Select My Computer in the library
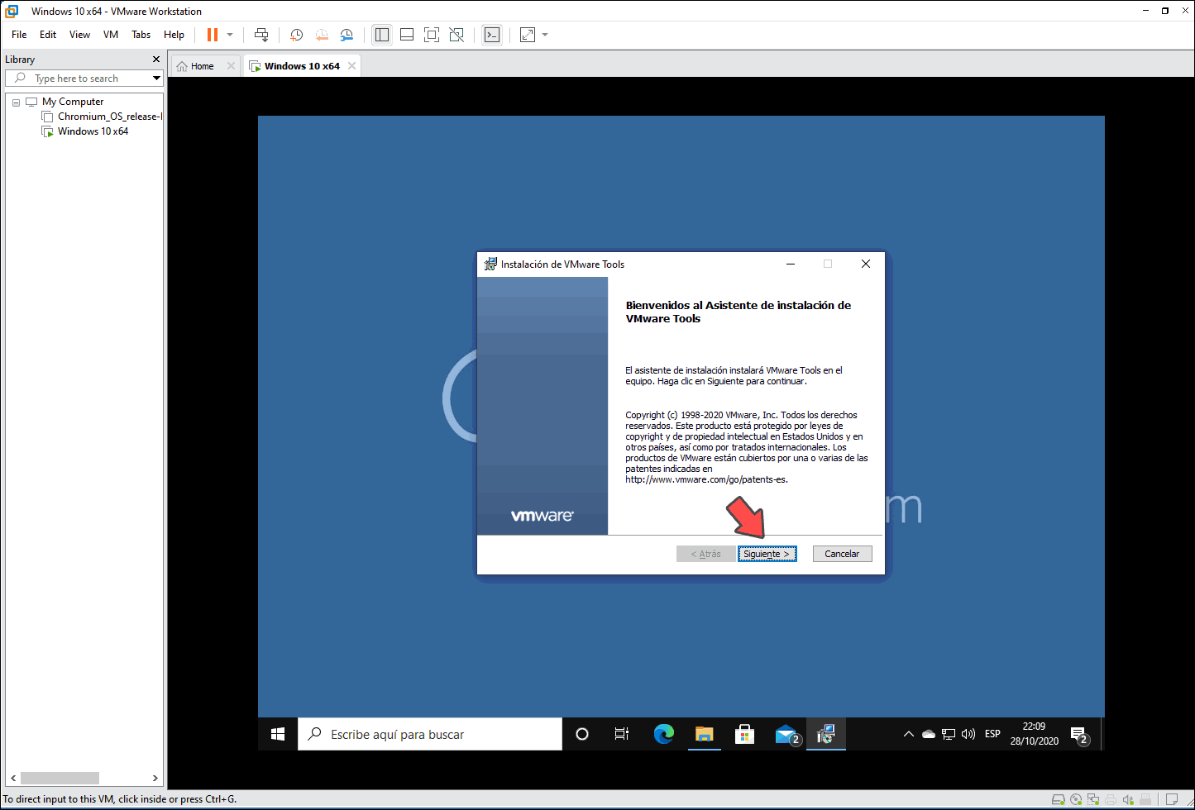 (73, 102)
